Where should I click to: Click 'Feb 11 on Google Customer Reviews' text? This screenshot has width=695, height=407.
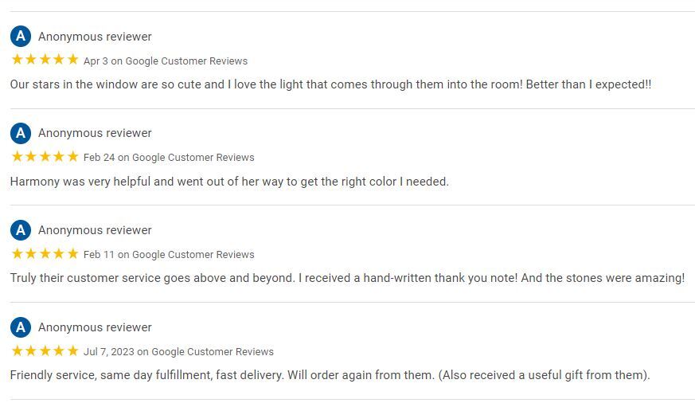169,255
